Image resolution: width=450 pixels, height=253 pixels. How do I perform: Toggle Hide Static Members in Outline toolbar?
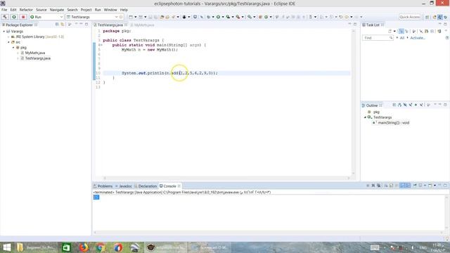pos(411,105)
